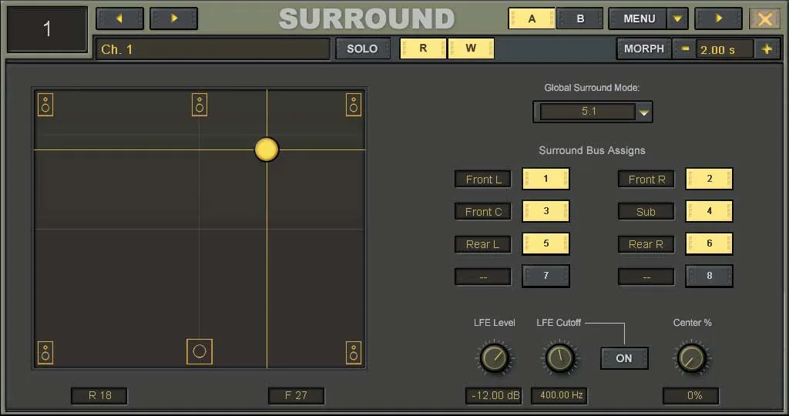Click the R 18 pan position readout
This screenshot has height=416, width=789.
click(x=99, y=395)
